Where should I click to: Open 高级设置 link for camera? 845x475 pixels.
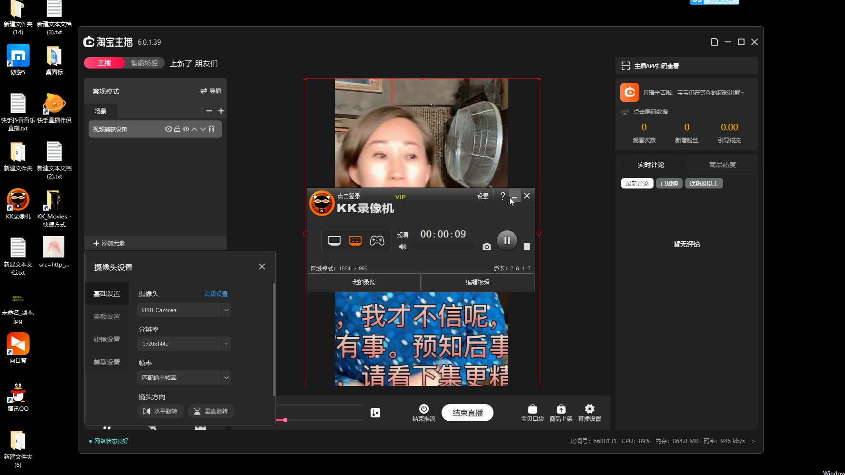coord(216,294)
